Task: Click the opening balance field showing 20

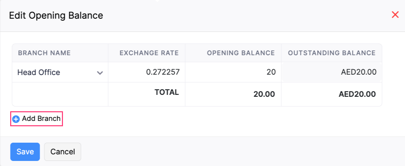Action: coord(233,72)
